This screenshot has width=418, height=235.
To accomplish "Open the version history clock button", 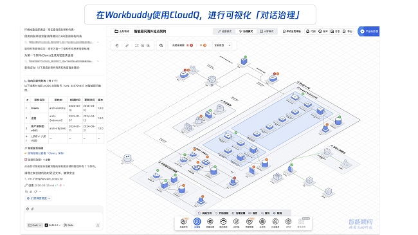I will [x=323, y=32].
